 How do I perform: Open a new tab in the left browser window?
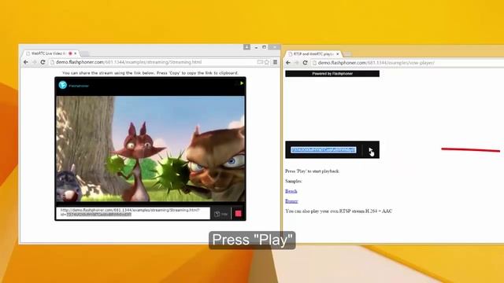[84, 53]
